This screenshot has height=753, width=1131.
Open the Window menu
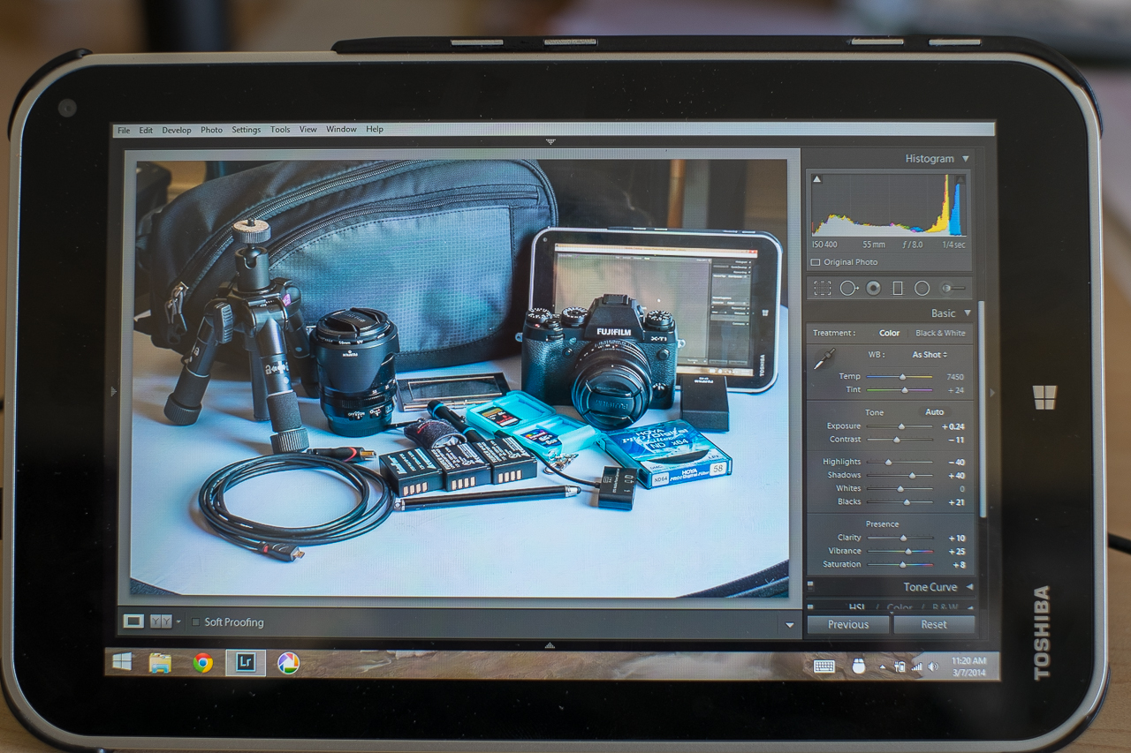[342, 130]
